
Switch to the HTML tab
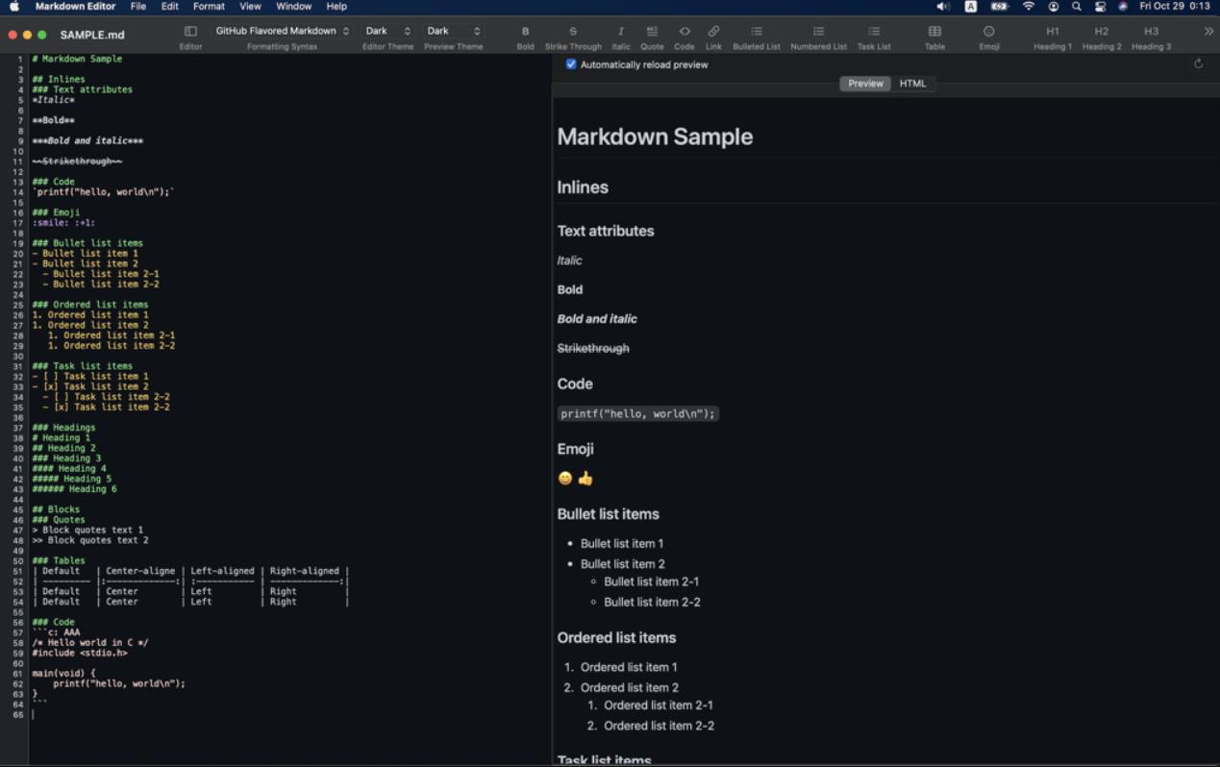pos(912,84)
